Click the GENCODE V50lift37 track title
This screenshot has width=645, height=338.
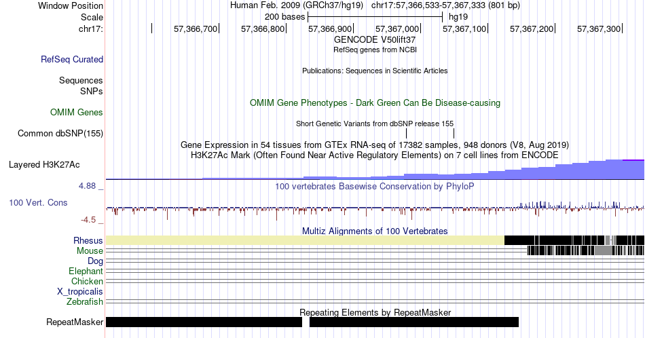point(375,39)
